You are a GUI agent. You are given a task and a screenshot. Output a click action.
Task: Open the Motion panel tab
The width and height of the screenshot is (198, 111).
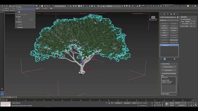click(x=171, y=14)
